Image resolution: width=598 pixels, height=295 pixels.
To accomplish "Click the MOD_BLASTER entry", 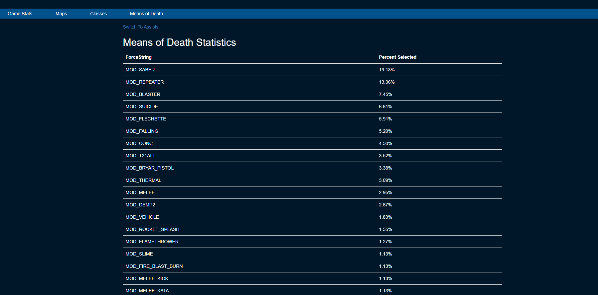I will coord(143,94).
